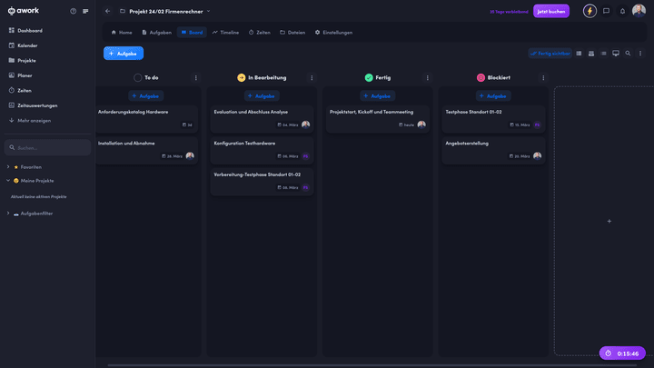
Task: Open the Zeiten tab
Action: (260, 32)
